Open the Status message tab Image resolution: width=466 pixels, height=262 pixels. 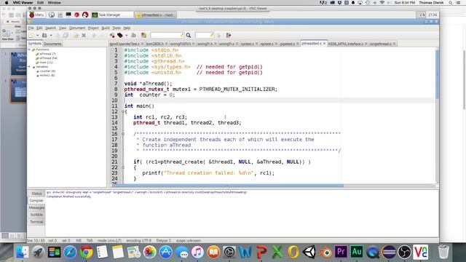coord(36,194)
